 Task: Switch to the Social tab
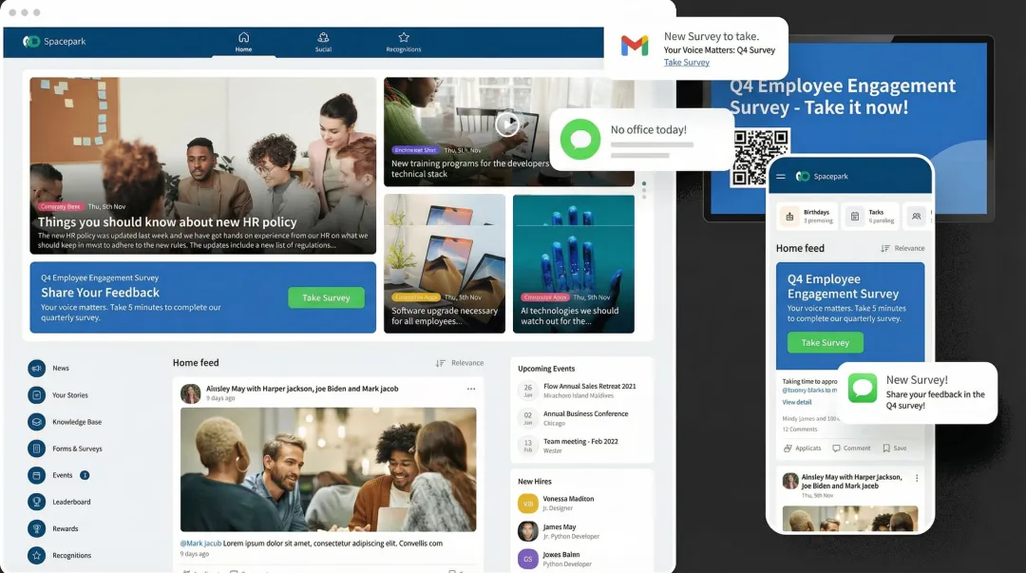pos(323,43)
